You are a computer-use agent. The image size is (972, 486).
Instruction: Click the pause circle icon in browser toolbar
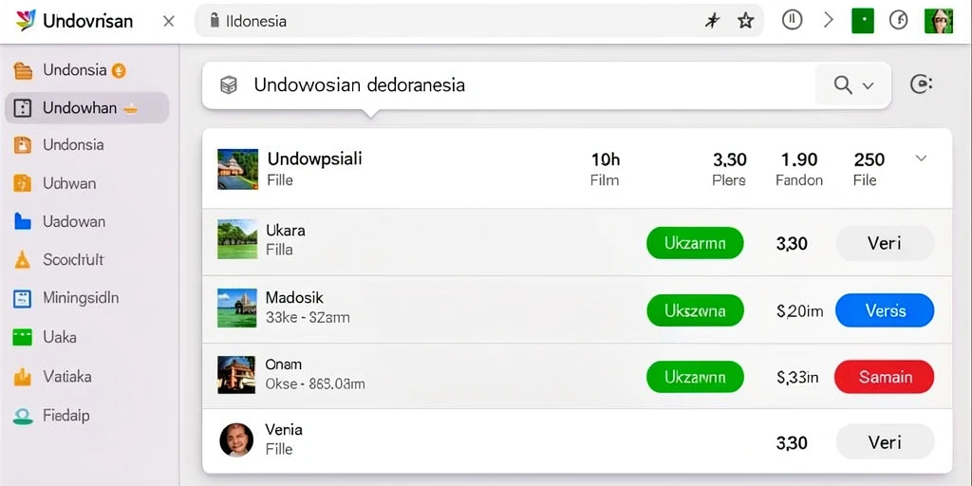coord(792,21)
